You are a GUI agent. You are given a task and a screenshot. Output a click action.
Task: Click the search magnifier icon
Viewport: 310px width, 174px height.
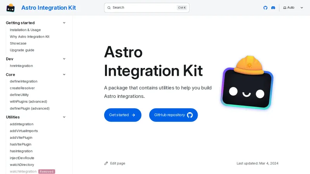point(109,8)
